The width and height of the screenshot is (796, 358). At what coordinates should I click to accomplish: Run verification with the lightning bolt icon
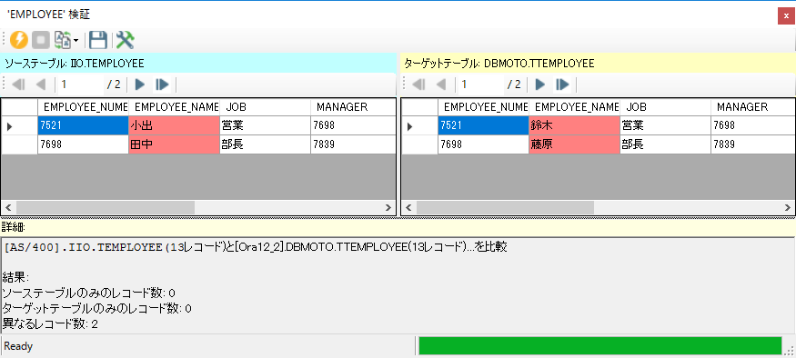click(19, 40)
